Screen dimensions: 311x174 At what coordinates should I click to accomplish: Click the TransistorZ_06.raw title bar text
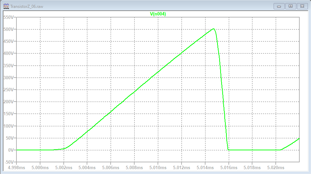pos(27,6)
